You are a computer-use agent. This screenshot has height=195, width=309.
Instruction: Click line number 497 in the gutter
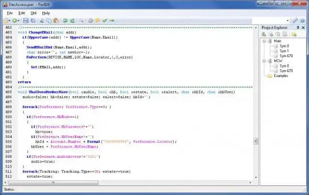pos(9,102)
